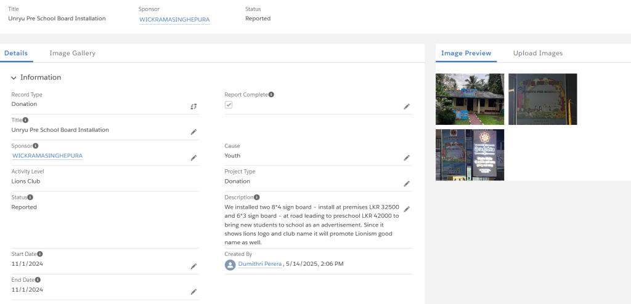Toggle the Report Complete checkbox
Image resolution: width=631 pixels, height=304 pixels.
[x=229, y=105]
